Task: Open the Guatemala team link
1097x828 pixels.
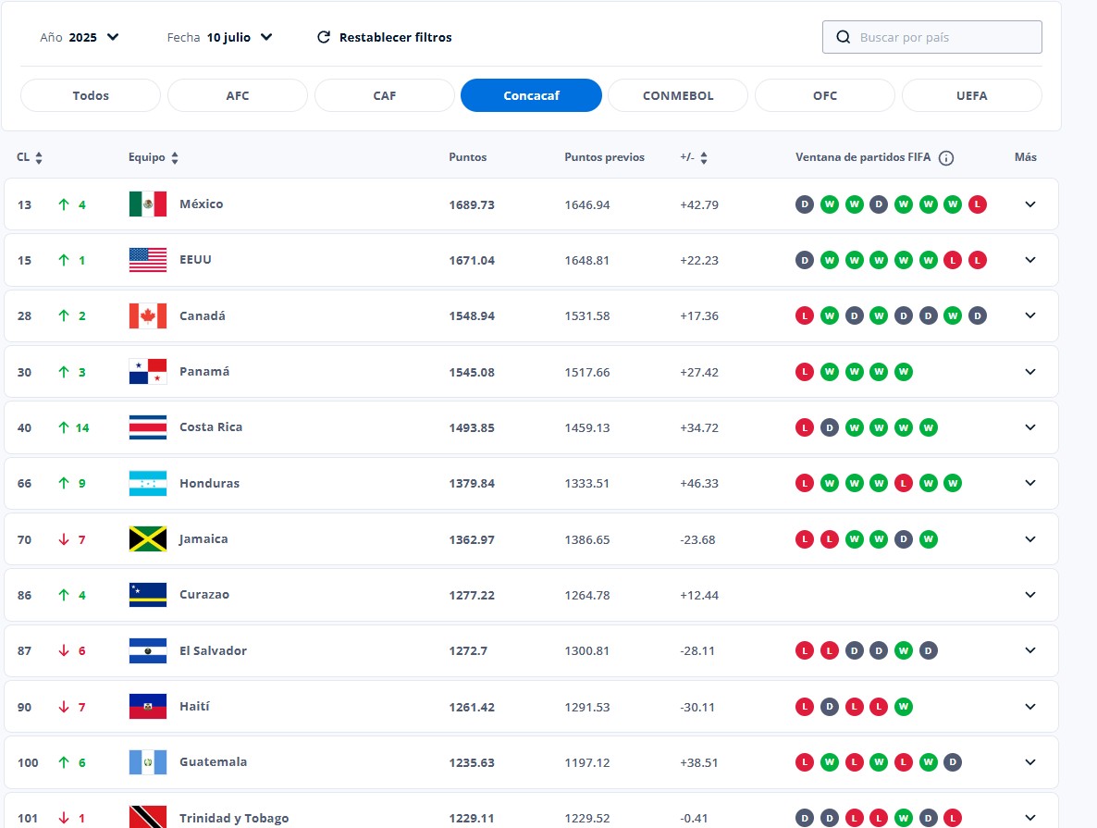Action: [x=213, y=762]
